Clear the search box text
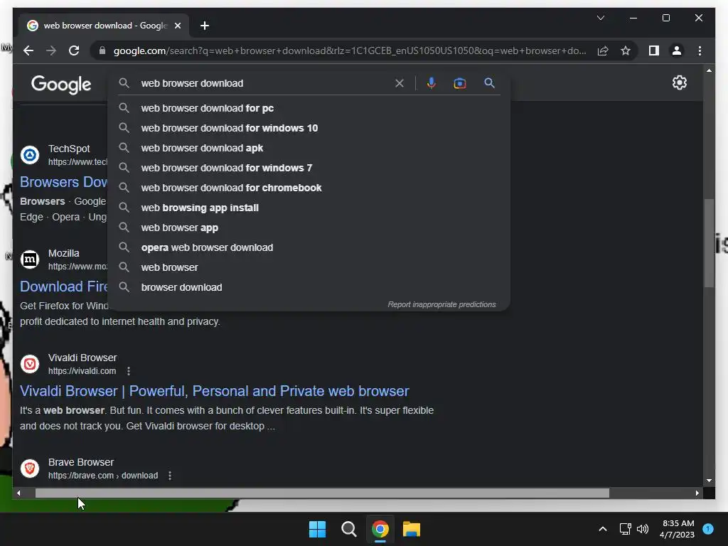This screenshot has width=728, height=546. coord(400,83)
